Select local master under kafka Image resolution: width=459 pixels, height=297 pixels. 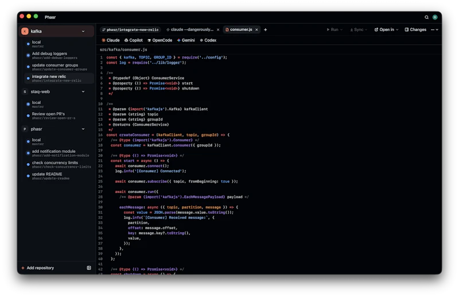coord(59,44)
